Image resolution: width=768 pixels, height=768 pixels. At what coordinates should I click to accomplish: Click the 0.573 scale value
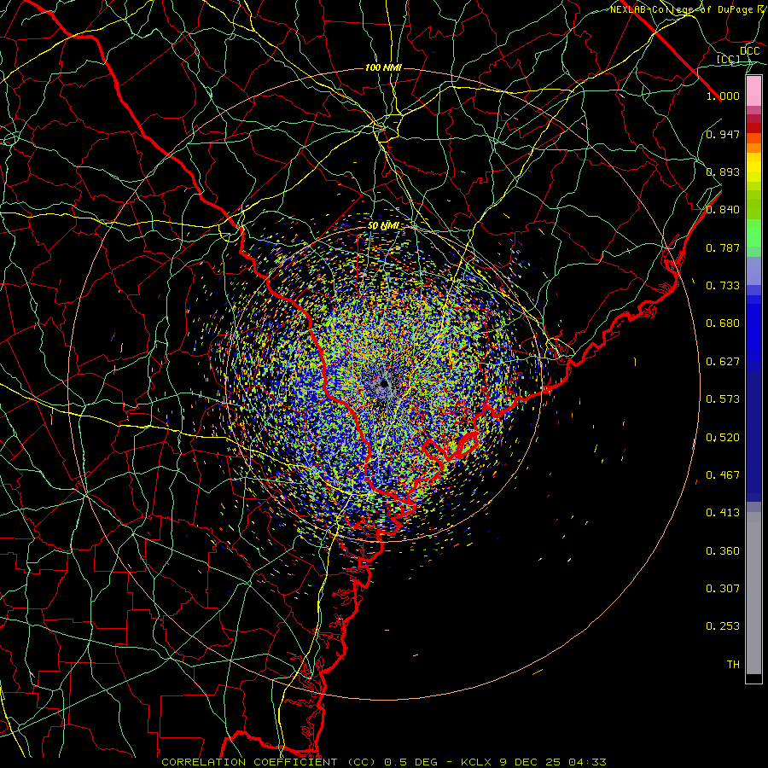click(x=723, y=399)
